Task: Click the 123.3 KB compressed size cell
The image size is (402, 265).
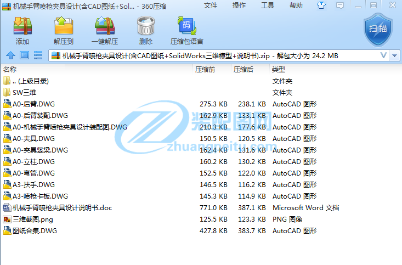Action: pyautogui.click(x=252, y=219)
